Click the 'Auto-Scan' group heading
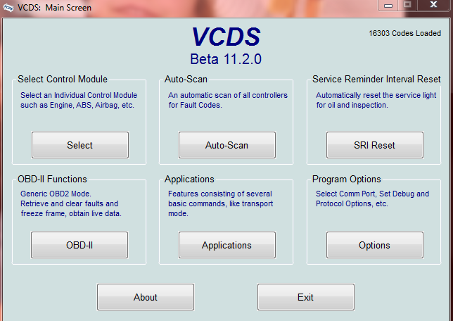Viewport: 453px width, 321px height. [x=186, y=79]
